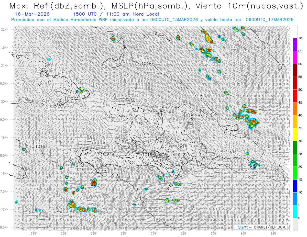Click the '72W' longitude axis label
Screen dimensions: 307x237
pyautogui.click(x=153, y=233)
